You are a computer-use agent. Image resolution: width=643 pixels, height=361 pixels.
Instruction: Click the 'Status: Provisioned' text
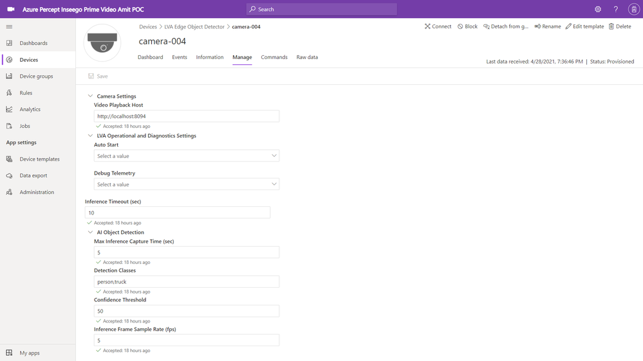tap(612, 62)
